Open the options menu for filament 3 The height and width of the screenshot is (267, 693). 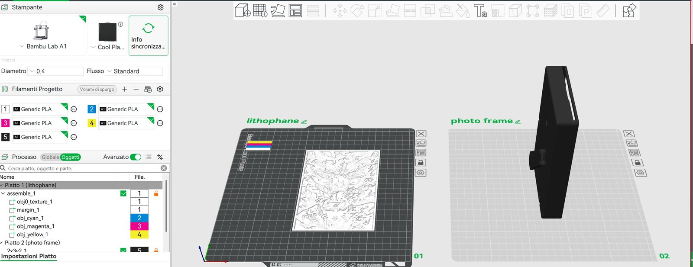pyautogui.click(x=74, y=123)
